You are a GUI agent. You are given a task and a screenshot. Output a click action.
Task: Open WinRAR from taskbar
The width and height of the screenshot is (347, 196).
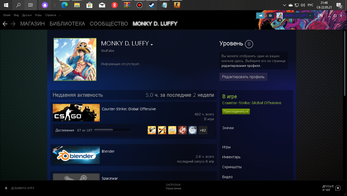tap(127, 5)
